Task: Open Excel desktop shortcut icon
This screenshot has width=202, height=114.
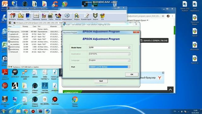Action: (4, 46)
